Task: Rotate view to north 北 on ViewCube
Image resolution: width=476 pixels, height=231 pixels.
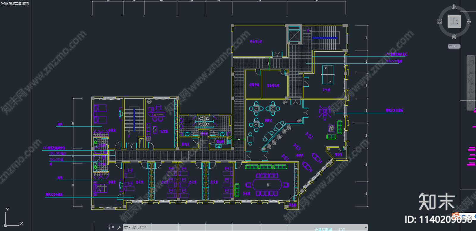Action: 454,7
